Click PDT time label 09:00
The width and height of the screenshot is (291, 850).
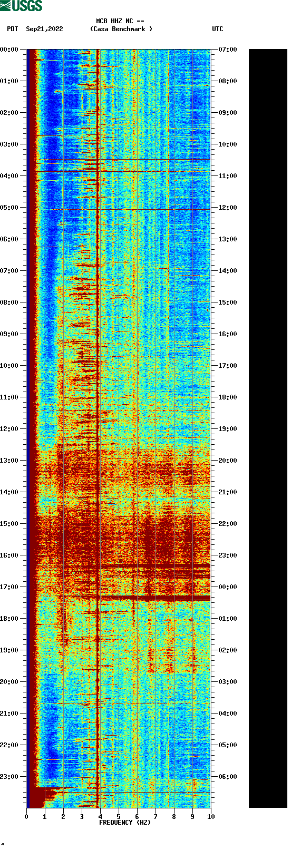(x=9, y=334)
